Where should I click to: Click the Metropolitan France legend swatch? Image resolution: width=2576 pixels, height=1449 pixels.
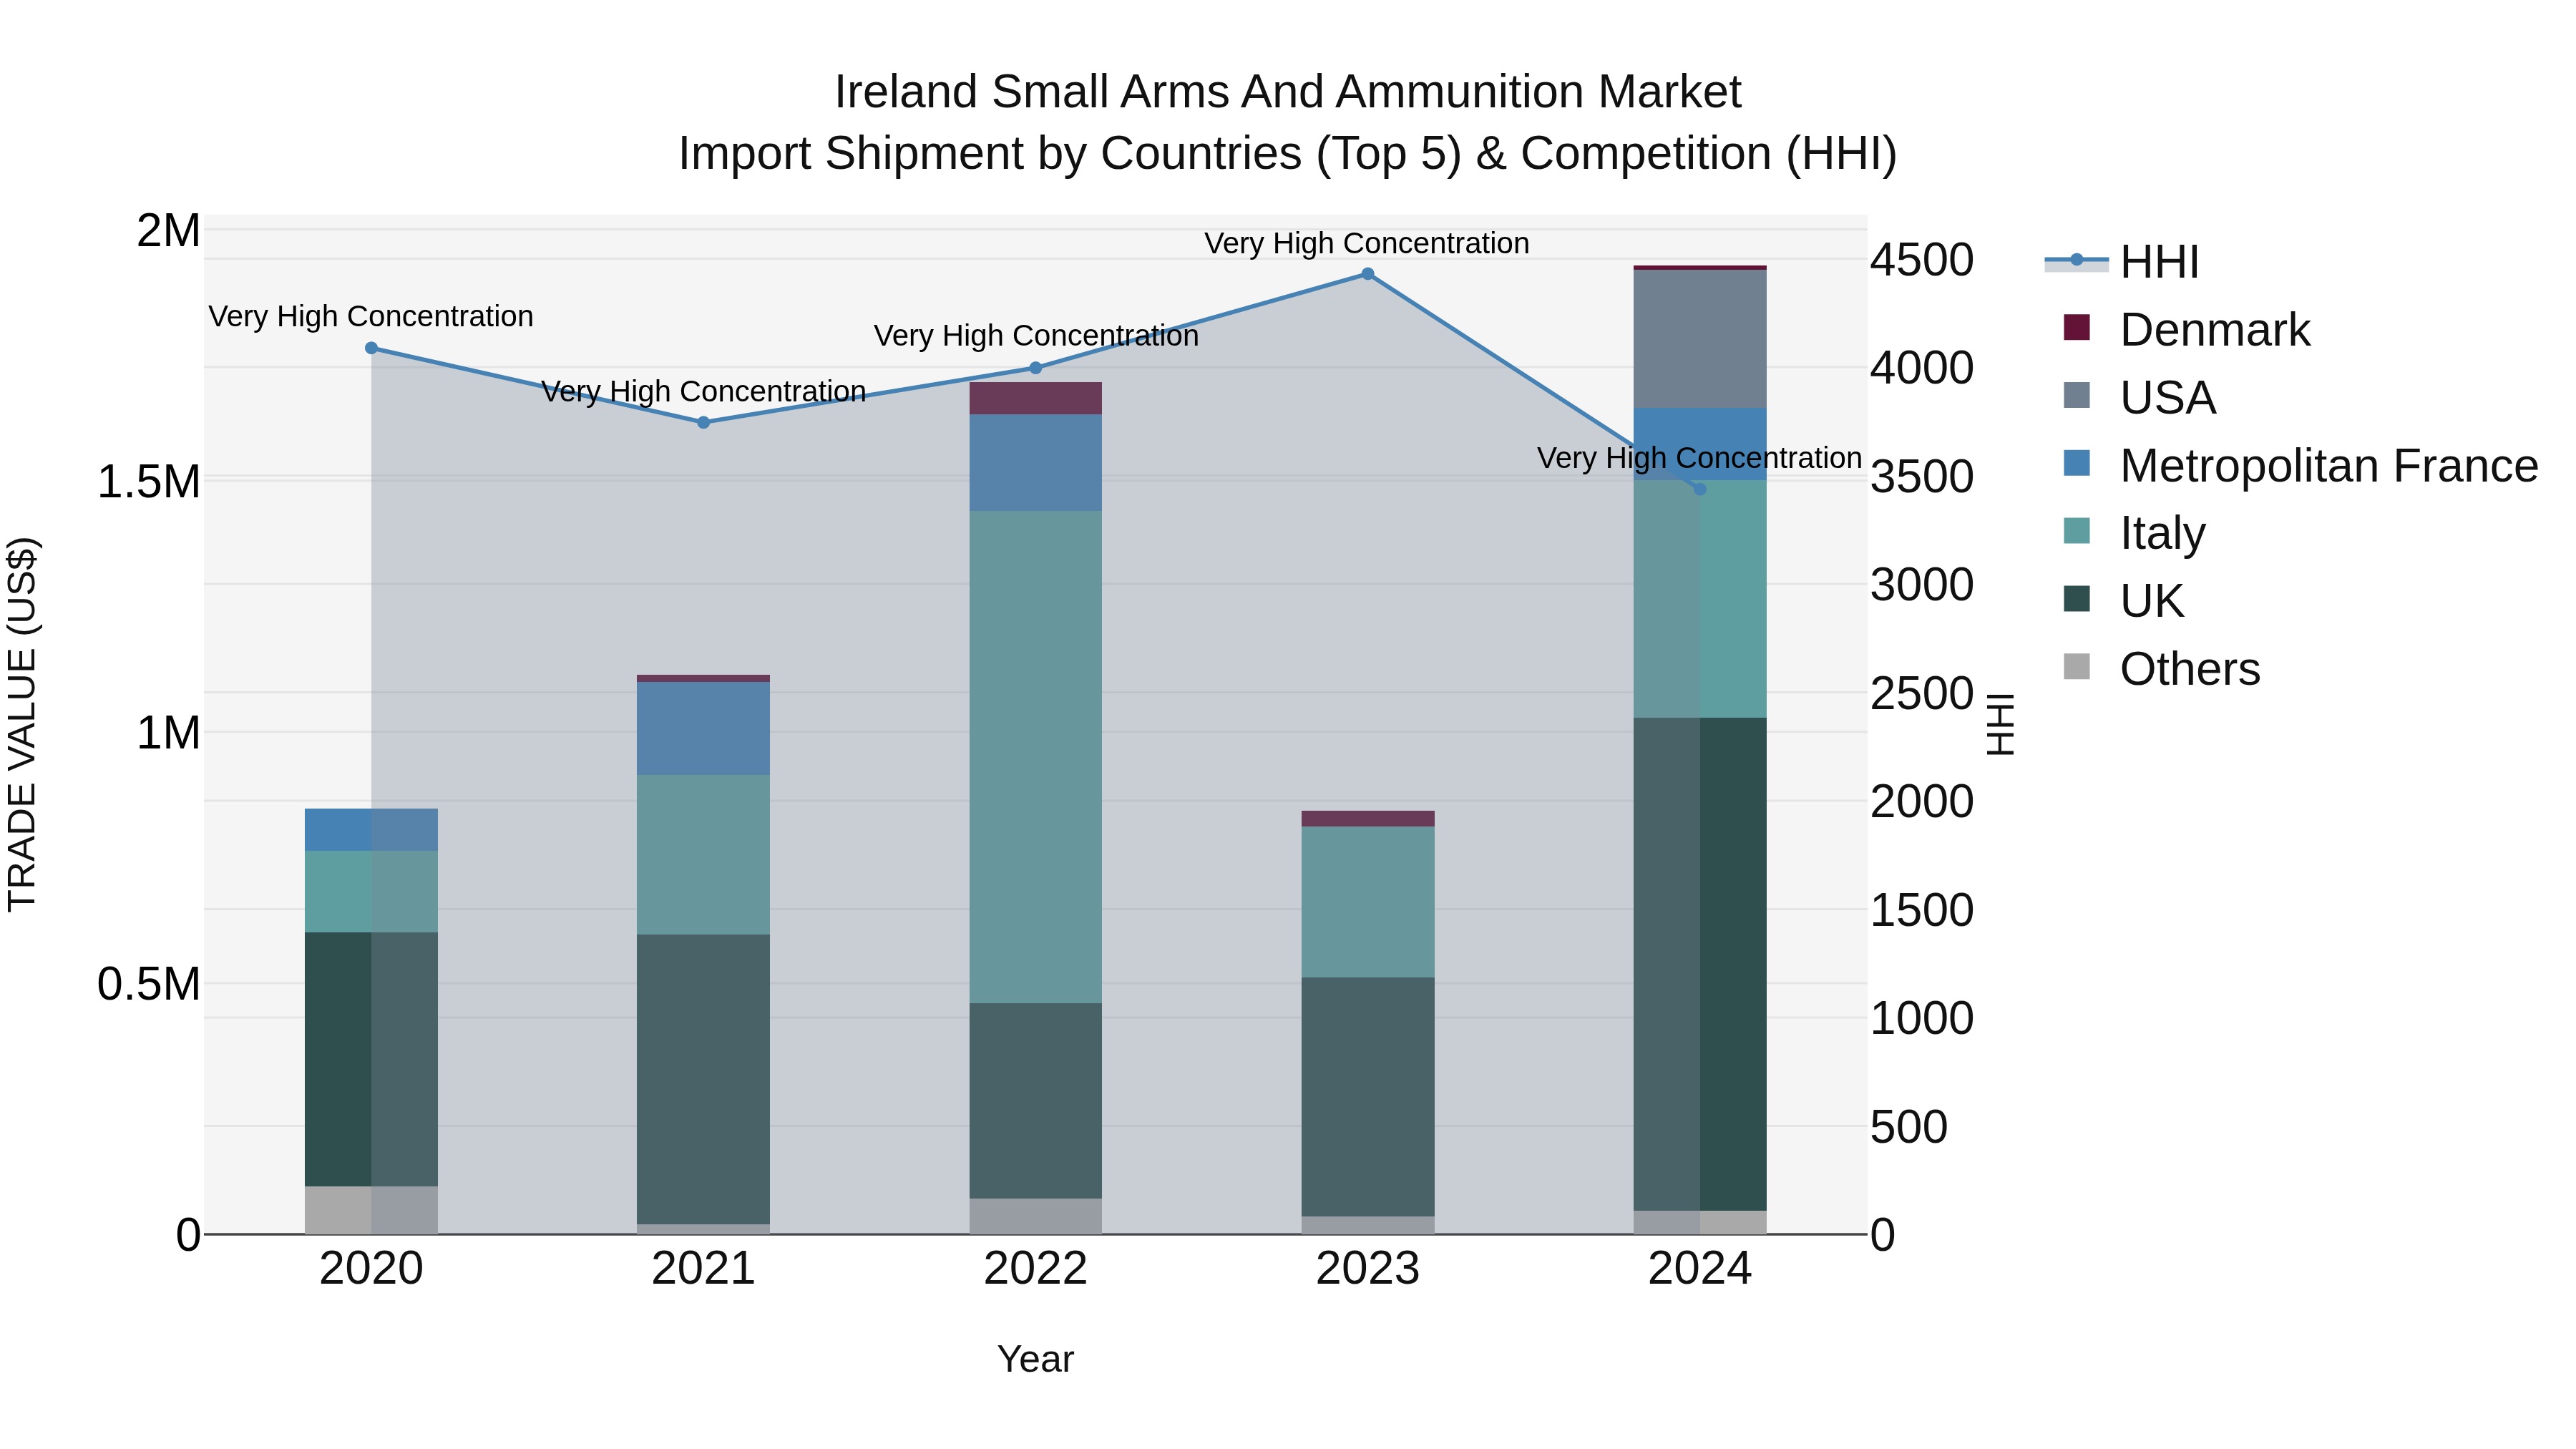(2076, 463)
